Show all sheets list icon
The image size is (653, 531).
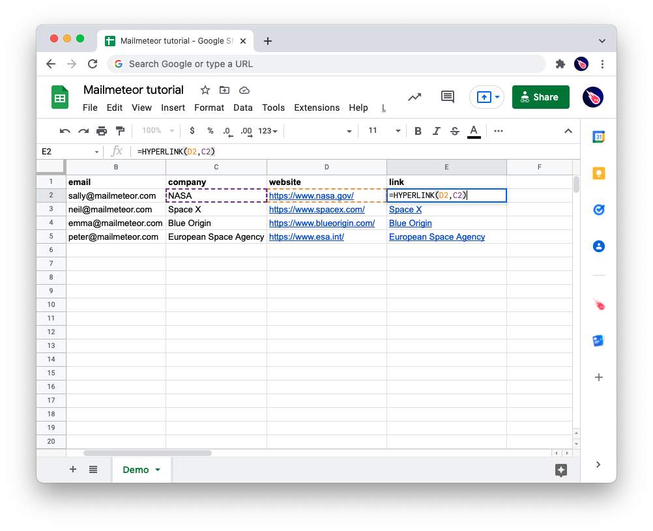click(x=93, y=469)
